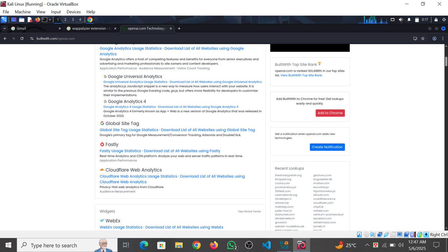448x252 pixels.
Task: Click the site information icon in address bar
Action: (x=32, y=38)
